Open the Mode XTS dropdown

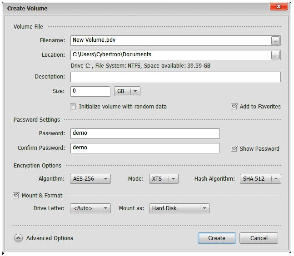pyautogui.click(x=164, y=179)
